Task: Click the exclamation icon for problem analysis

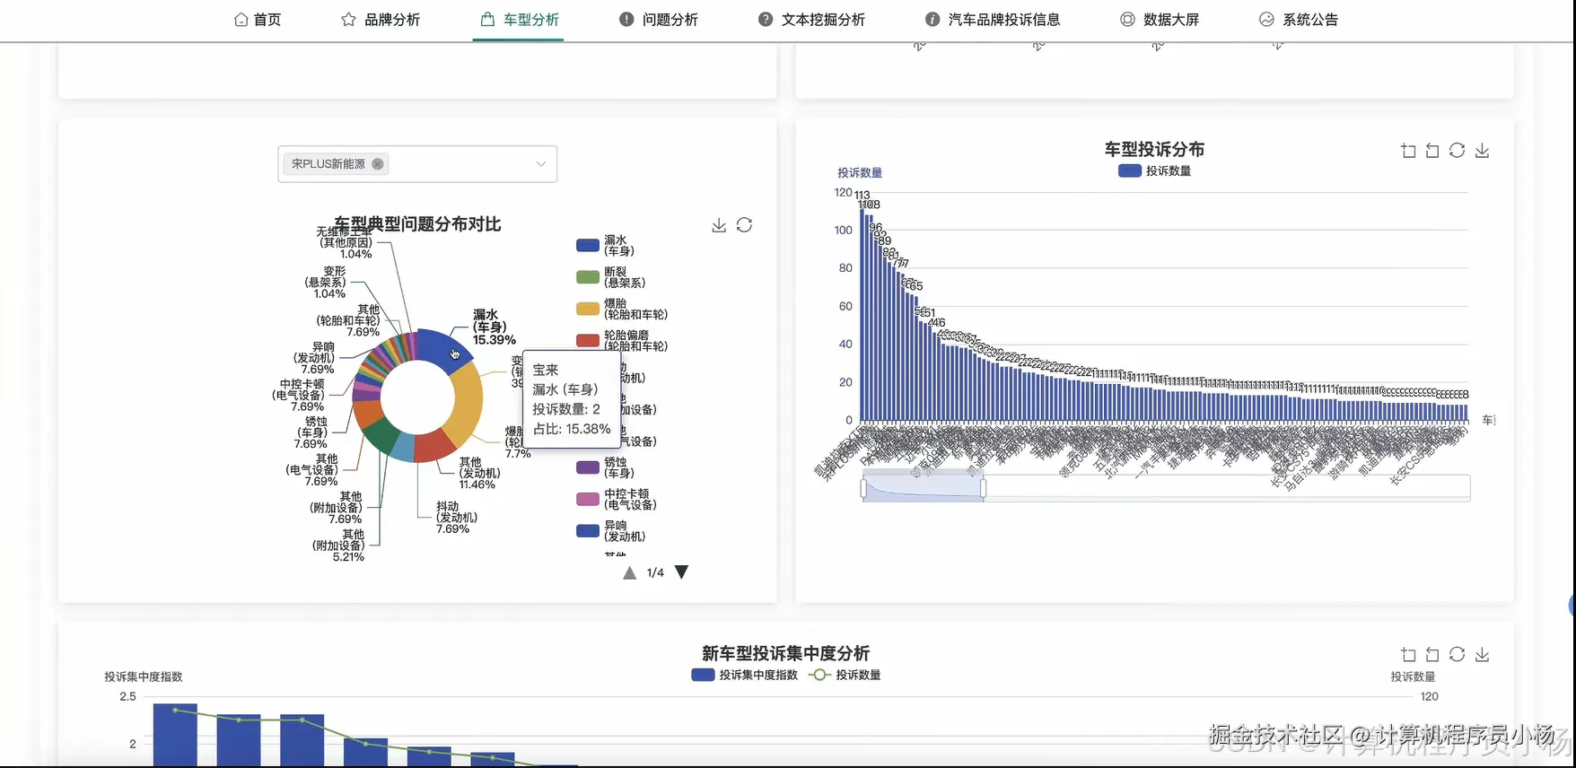Action: [626, 20]
